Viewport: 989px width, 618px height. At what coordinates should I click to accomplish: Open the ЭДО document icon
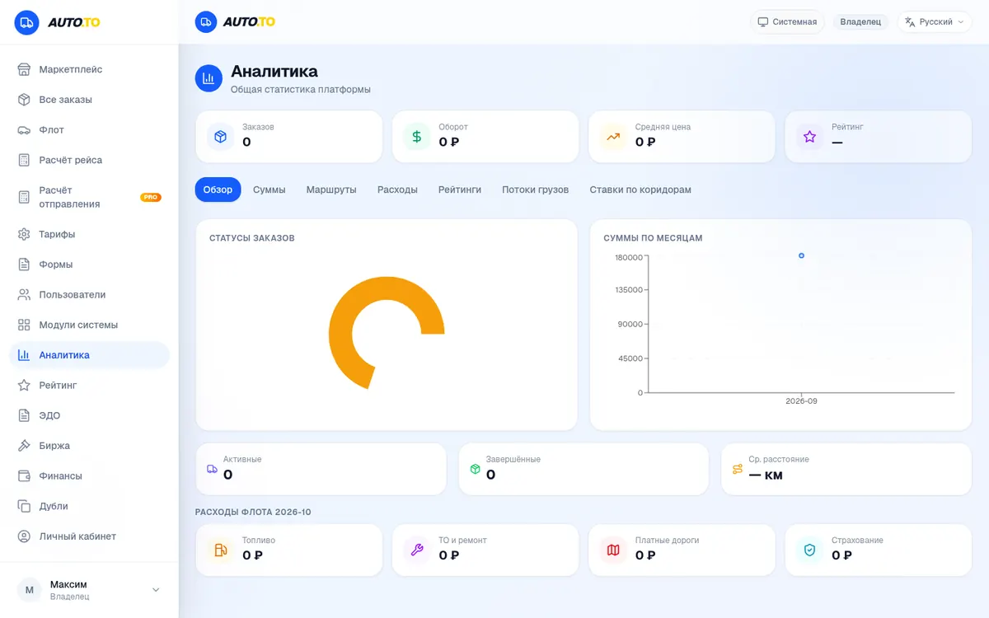[24, 415]
